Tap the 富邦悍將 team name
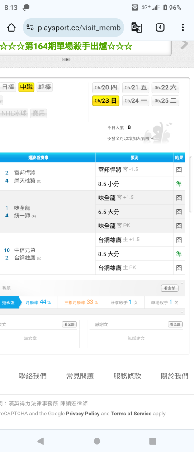Image resolution: width=194 pixels, height=452 pixels. point(25,173)
